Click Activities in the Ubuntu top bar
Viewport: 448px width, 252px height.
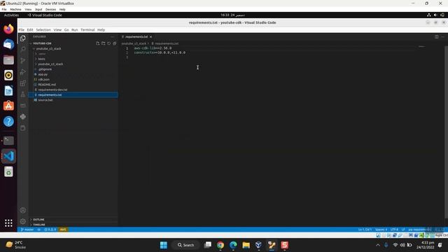[11, 15]
